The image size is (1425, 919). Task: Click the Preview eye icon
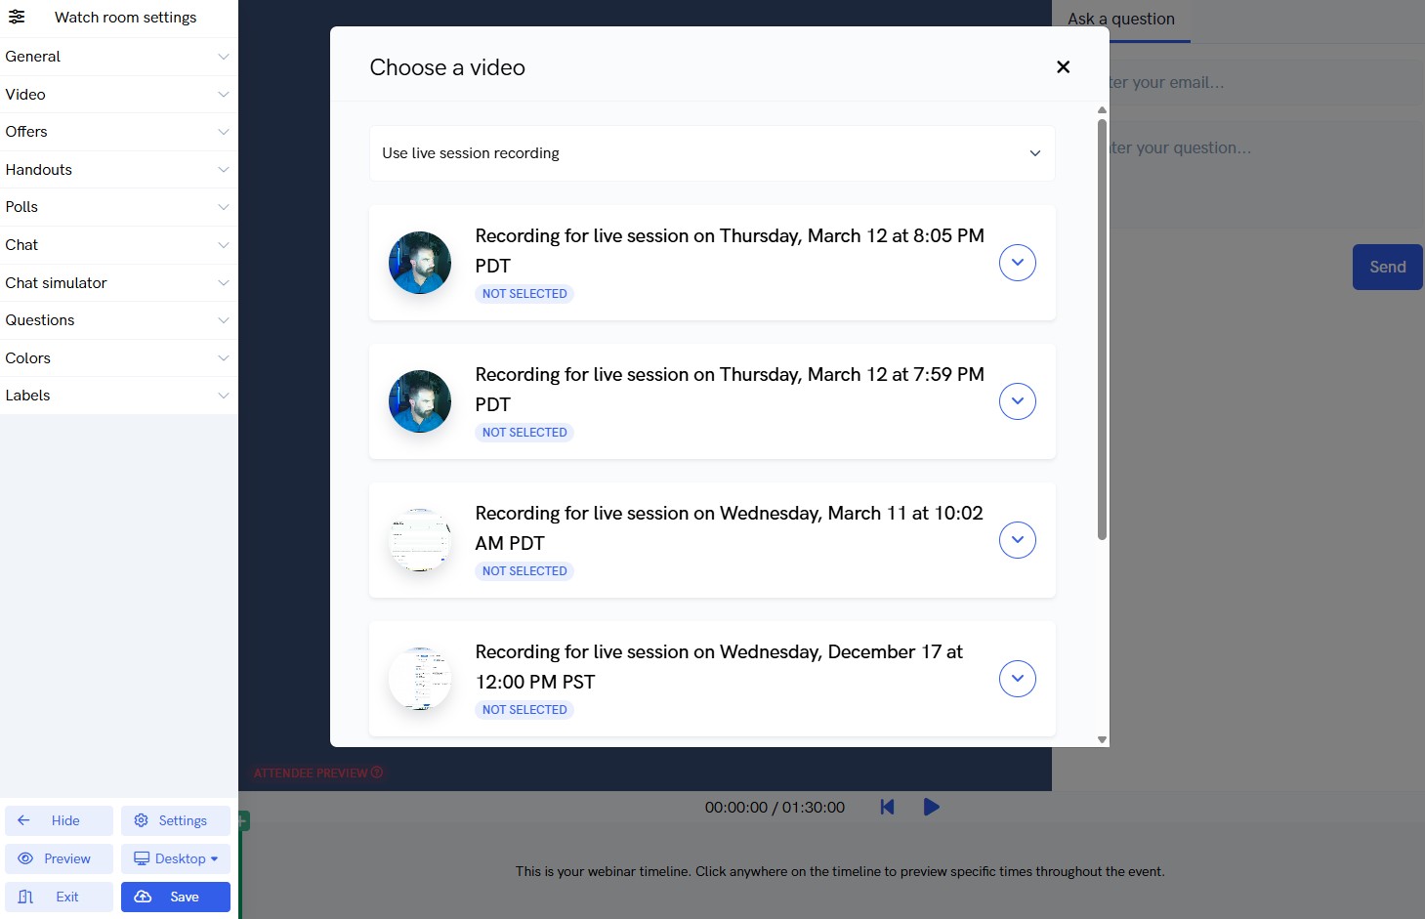[26, 858]
